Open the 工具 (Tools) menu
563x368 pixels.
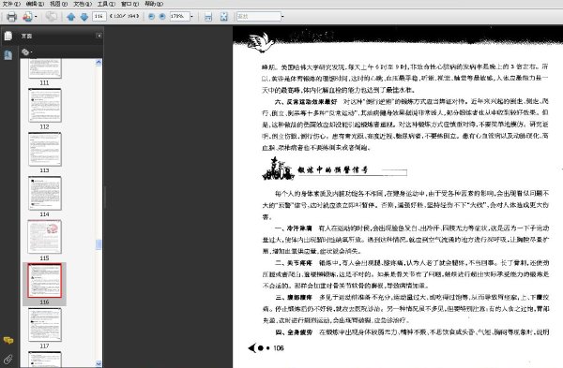click(106, 4)
